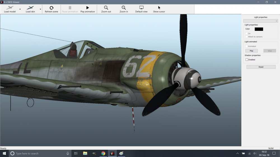The width and height of the screenshot is (280, 157).
Task: Refresh the scene using toolbar icon
Action: [51, 8]
